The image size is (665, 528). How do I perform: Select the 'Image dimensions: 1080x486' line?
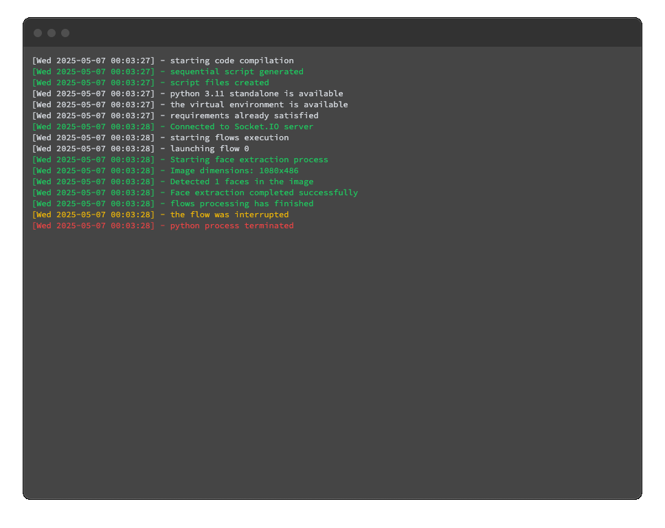coord(234,170)
